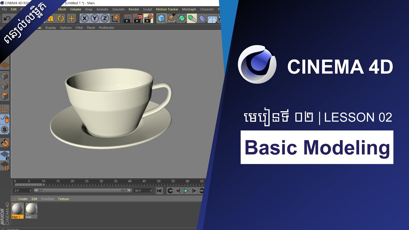Image resolution: width=409 pixels, height=230 pixels.
Task: Select the Scale tool icon
Action: pos(50,19)
